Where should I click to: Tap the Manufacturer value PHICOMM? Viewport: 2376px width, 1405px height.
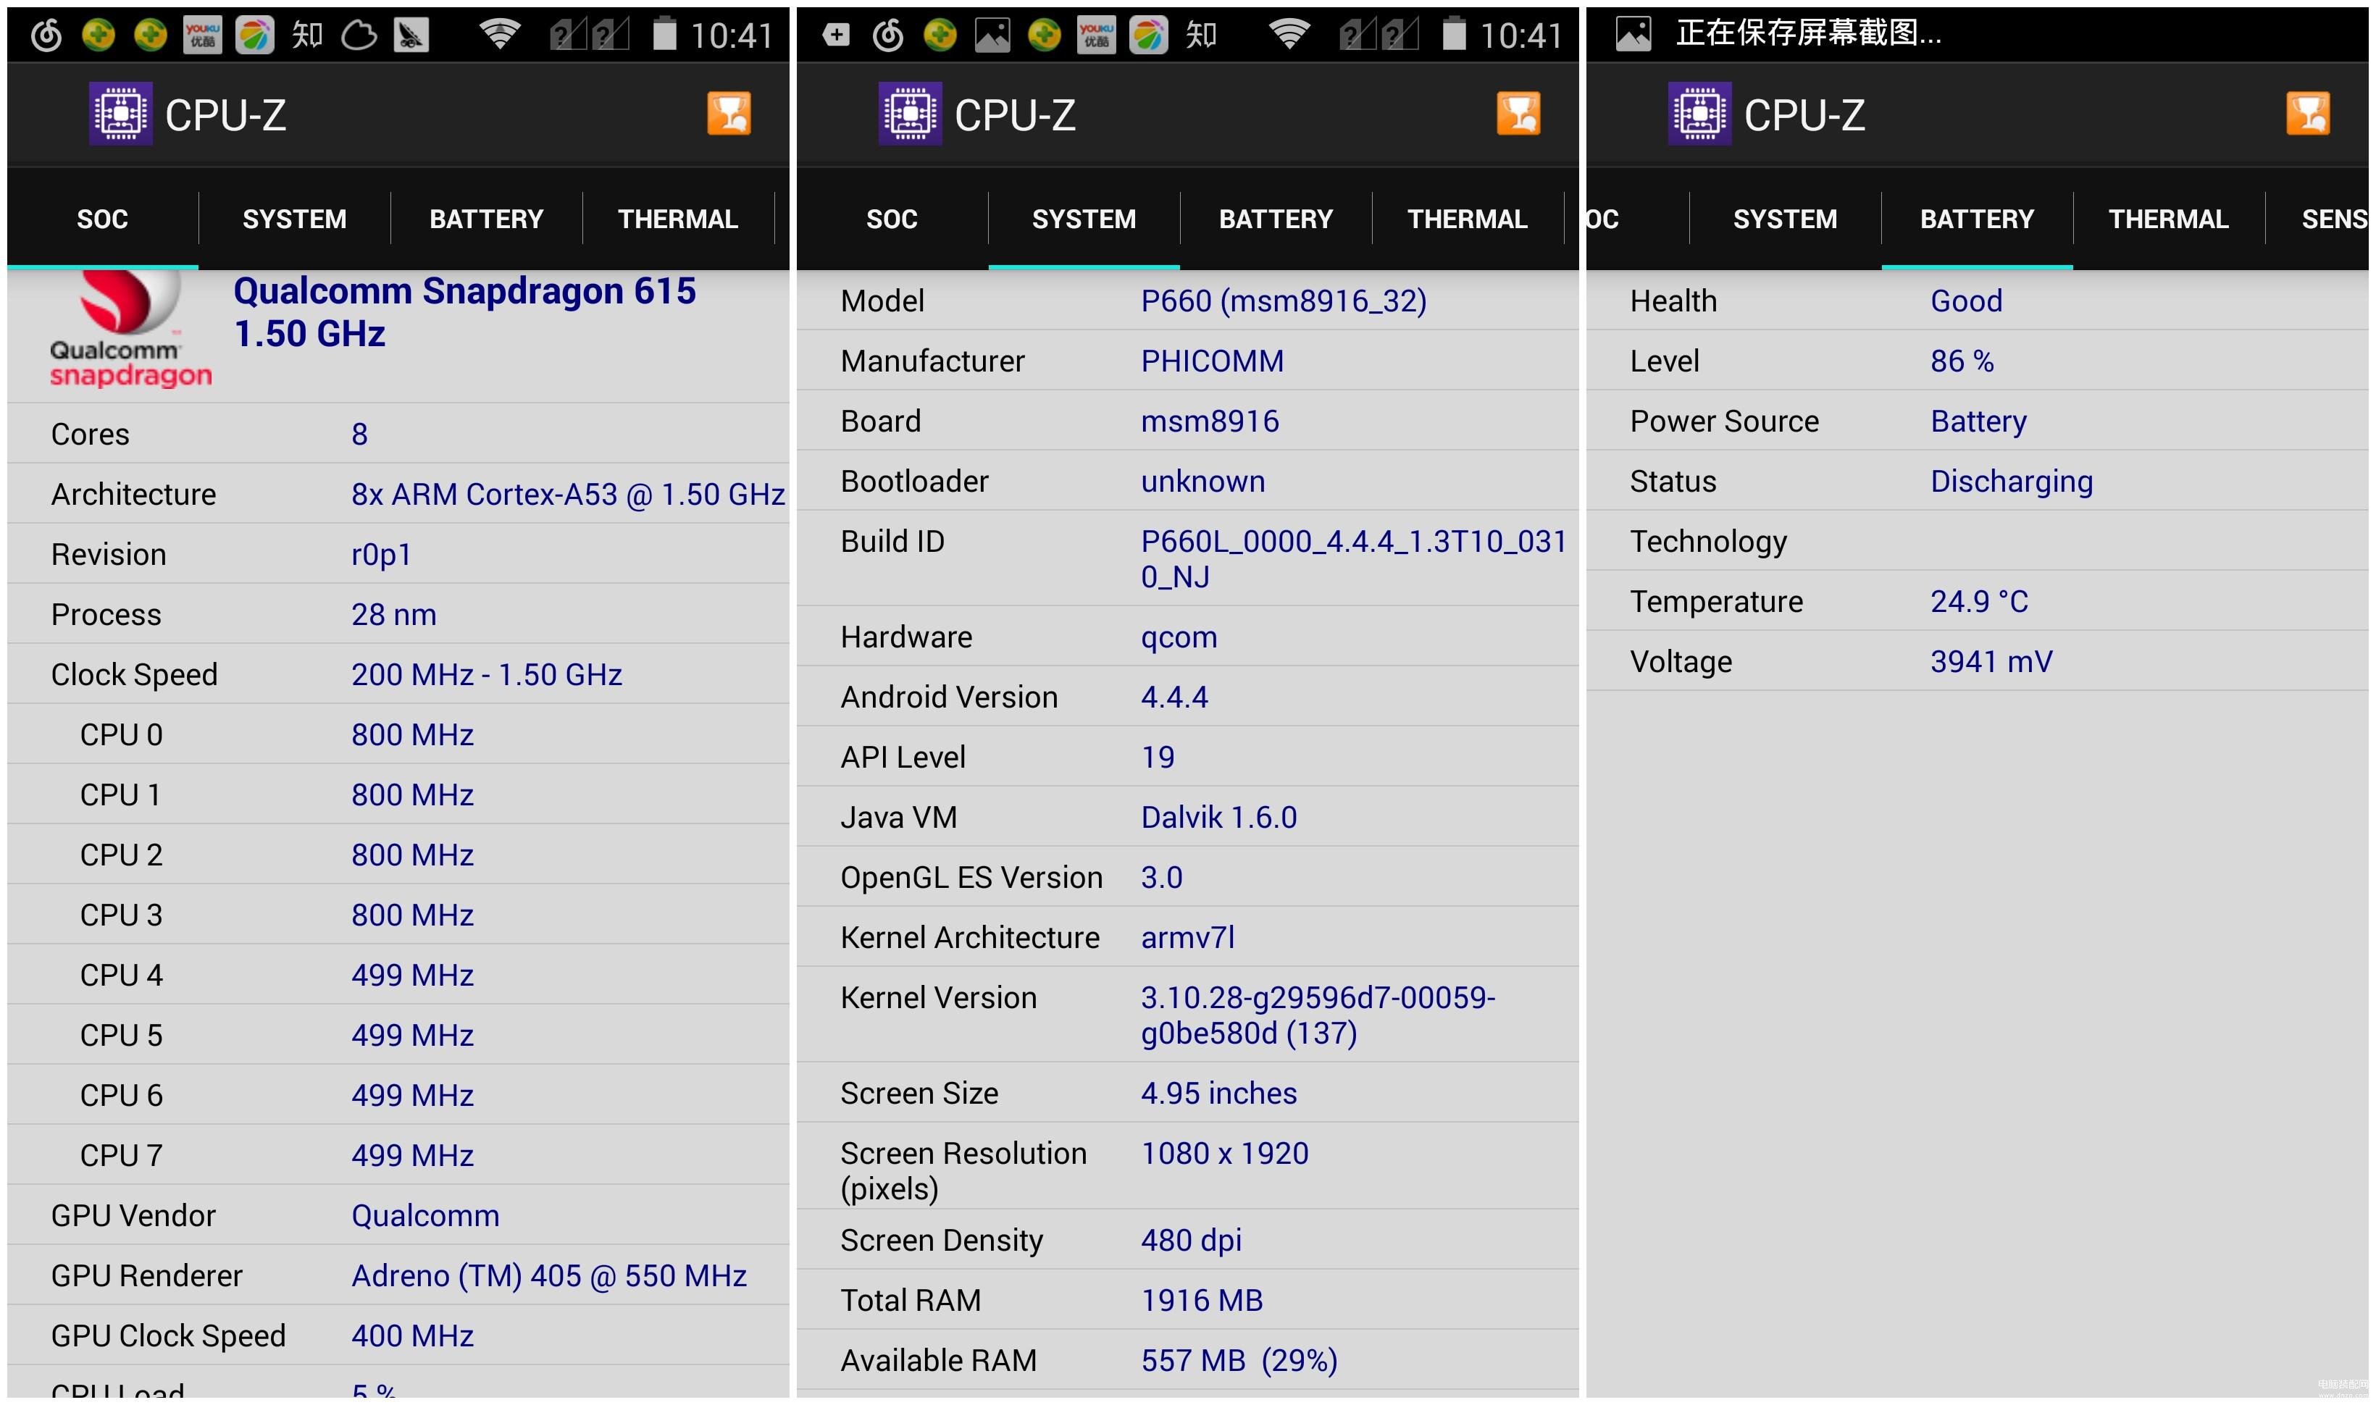pos(1212,360)
